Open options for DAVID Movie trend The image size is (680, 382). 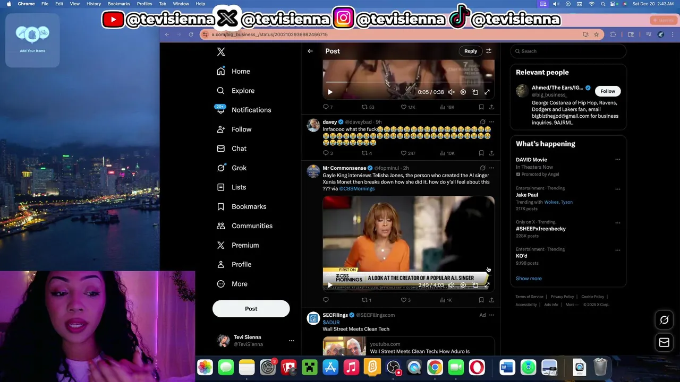click(618, 160)
